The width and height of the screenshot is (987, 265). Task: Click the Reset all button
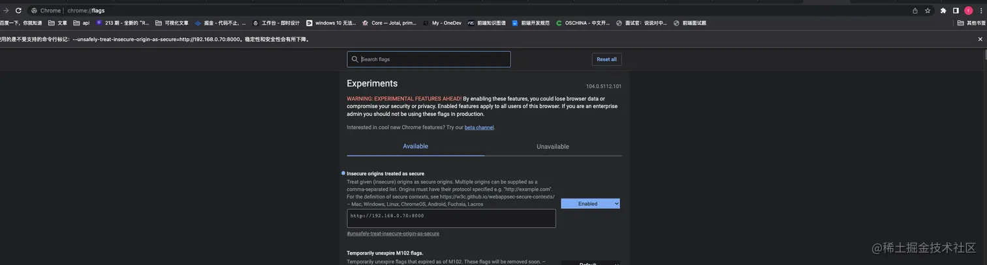(x=606, y=59)
